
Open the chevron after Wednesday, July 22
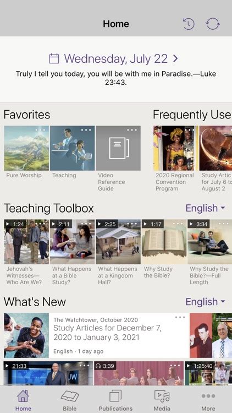point(175,58)
